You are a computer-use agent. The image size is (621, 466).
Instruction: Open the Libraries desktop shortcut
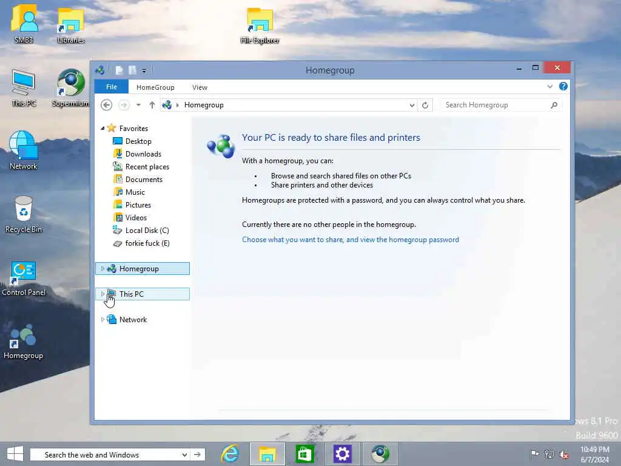[x=71, y=24]
